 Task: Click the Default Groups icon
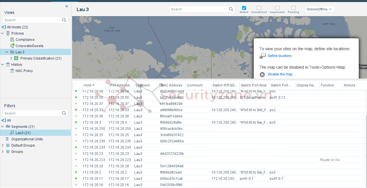click(x=8, y=145)
